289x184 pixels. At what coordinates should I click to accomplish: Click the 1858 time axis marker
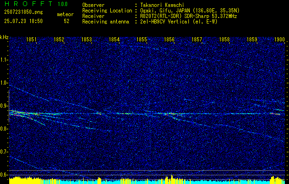click(225, 39)
